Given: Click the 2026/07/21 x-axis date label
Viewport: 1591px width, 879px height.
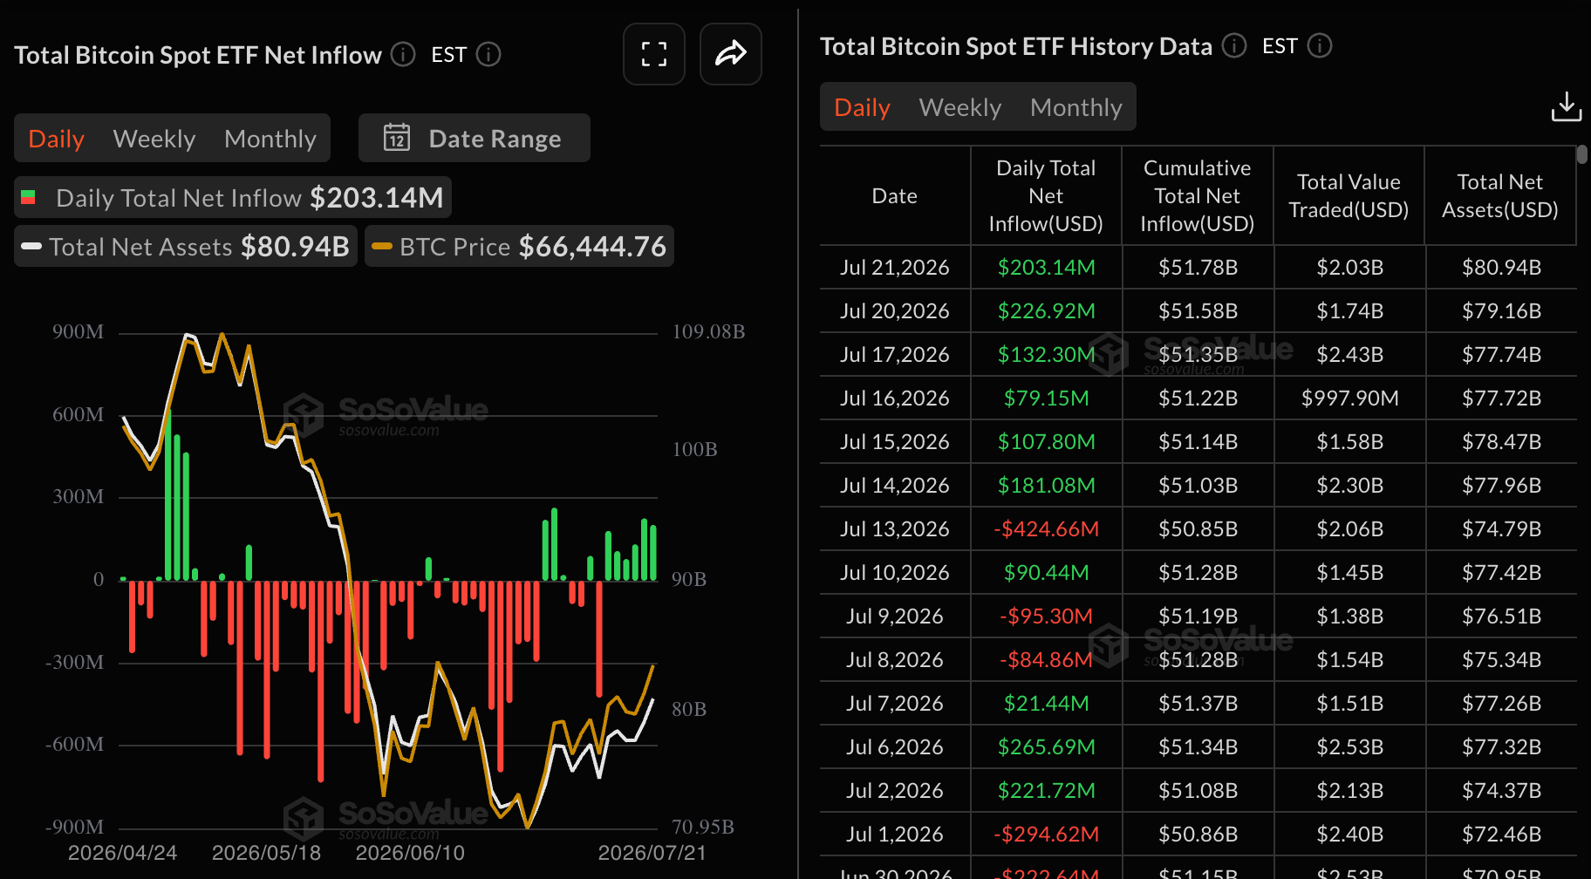Looking at the screenshot, I should [x=652, y=853].
